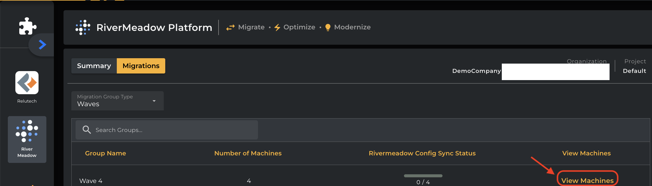The height and width of the screenshot is (186, 652).
Task: Select the Wave 4 group row
Action: pyautogui.click(x=91, y=181)
